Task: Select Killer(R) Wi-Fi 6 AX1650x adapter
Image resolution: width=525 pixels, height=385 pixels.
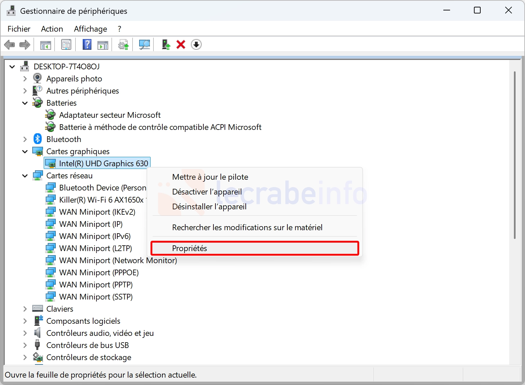Action: tap(101, 200)
